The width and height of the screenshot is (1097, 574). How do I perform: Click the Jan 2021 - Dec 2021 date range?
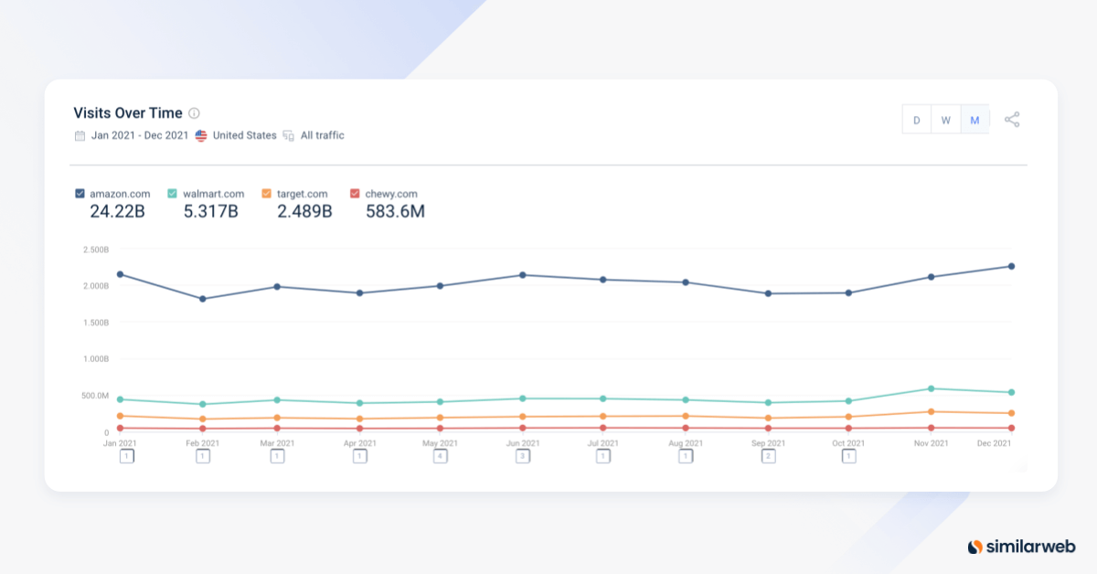coord(140,135)
